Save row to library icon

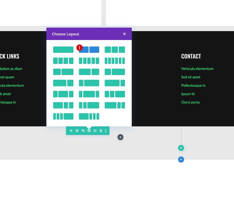click(x=95, y=131)
